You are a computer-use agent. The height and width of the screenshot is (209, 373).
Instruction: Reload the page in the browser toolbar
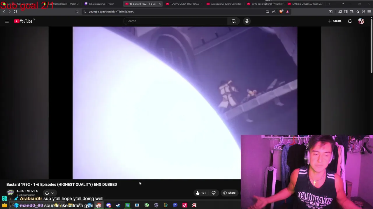coord(15,12)
